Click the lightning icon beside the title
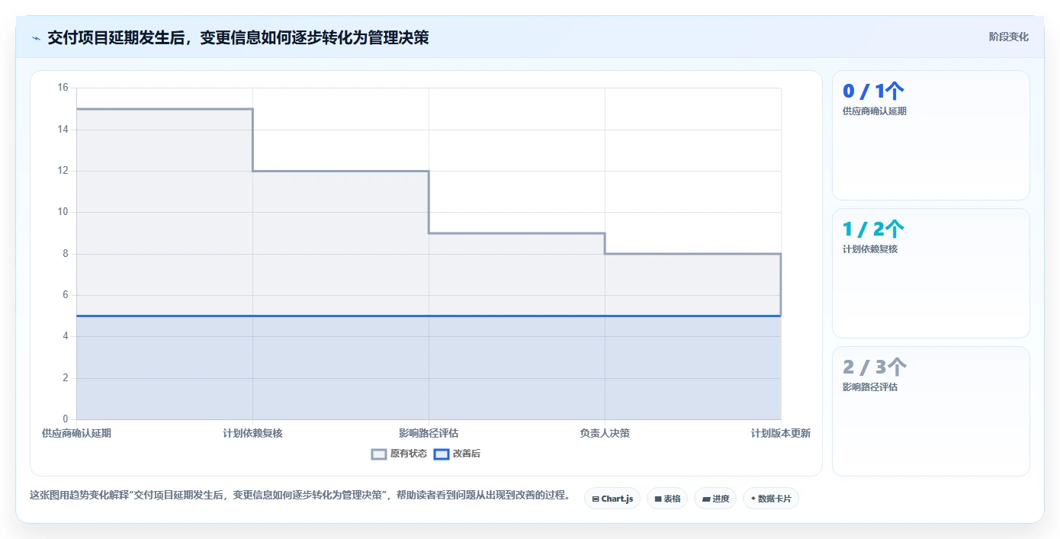The width and height of the screenshot is (1060, 539). 37,37
